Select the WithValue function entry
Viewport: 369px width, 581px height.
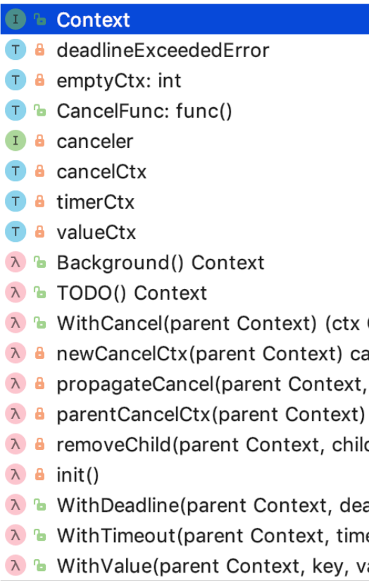click(184, 565)
